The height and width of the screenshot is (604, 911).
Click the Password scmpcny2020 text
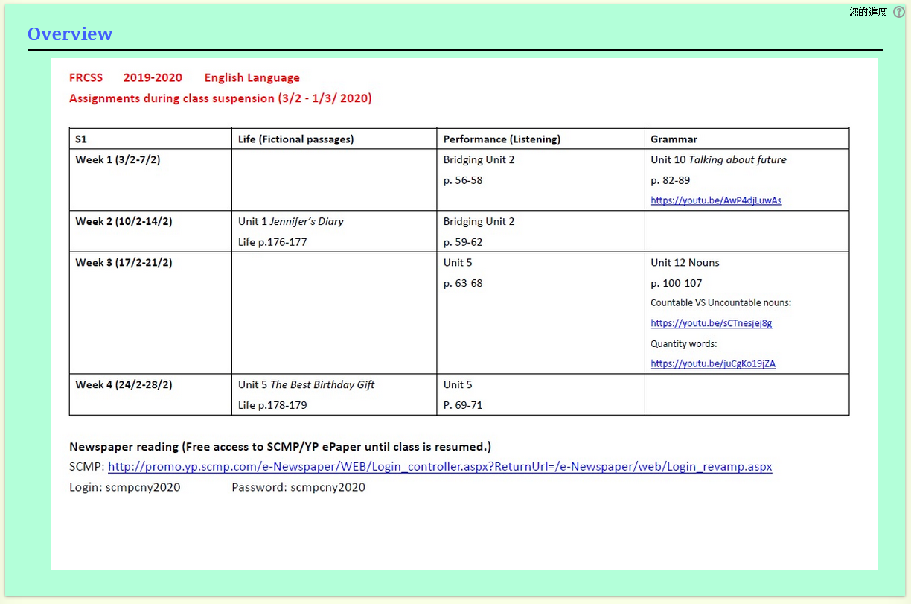click(298, 487)
